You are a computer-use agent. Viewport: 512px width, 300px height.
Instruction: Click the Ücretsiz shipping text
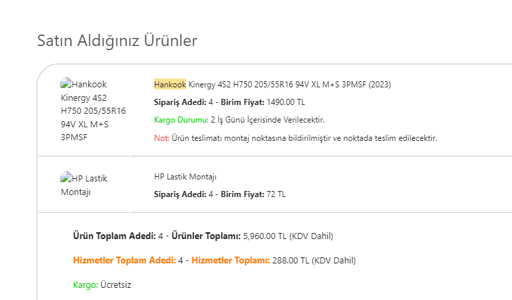click(115, 285)
